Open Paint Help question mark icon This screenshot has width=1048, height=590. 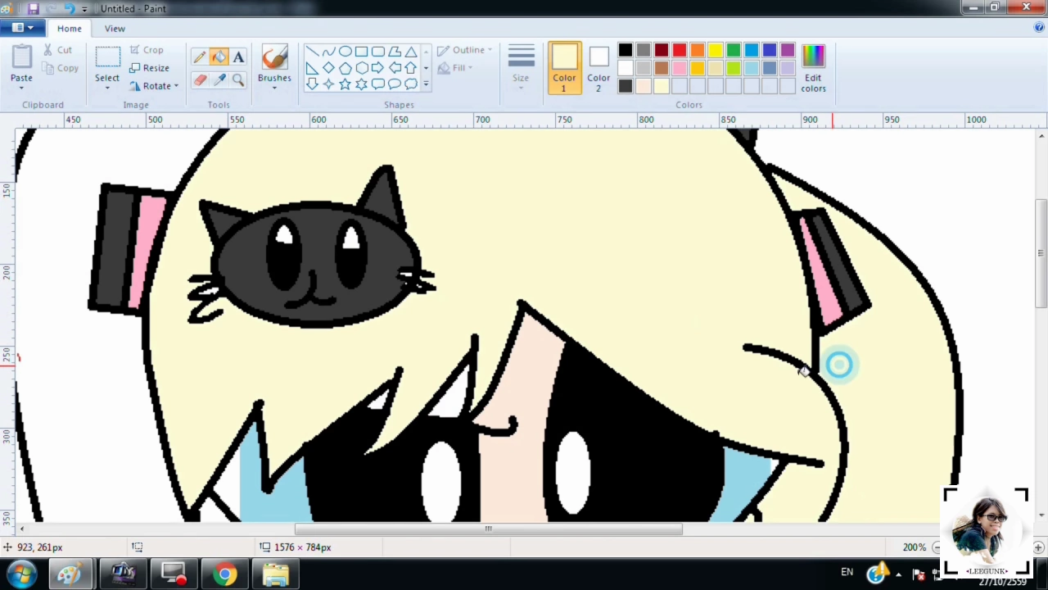point(1039,28)
